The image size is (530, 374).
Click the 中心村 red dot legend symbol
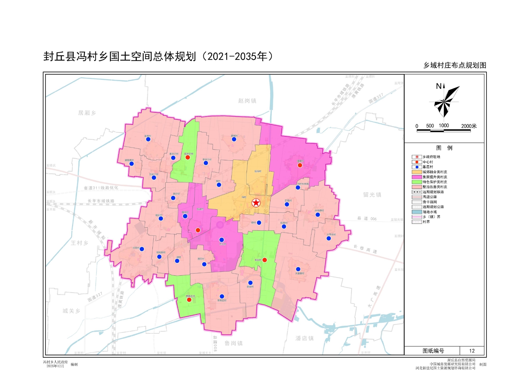click(417, 162)
